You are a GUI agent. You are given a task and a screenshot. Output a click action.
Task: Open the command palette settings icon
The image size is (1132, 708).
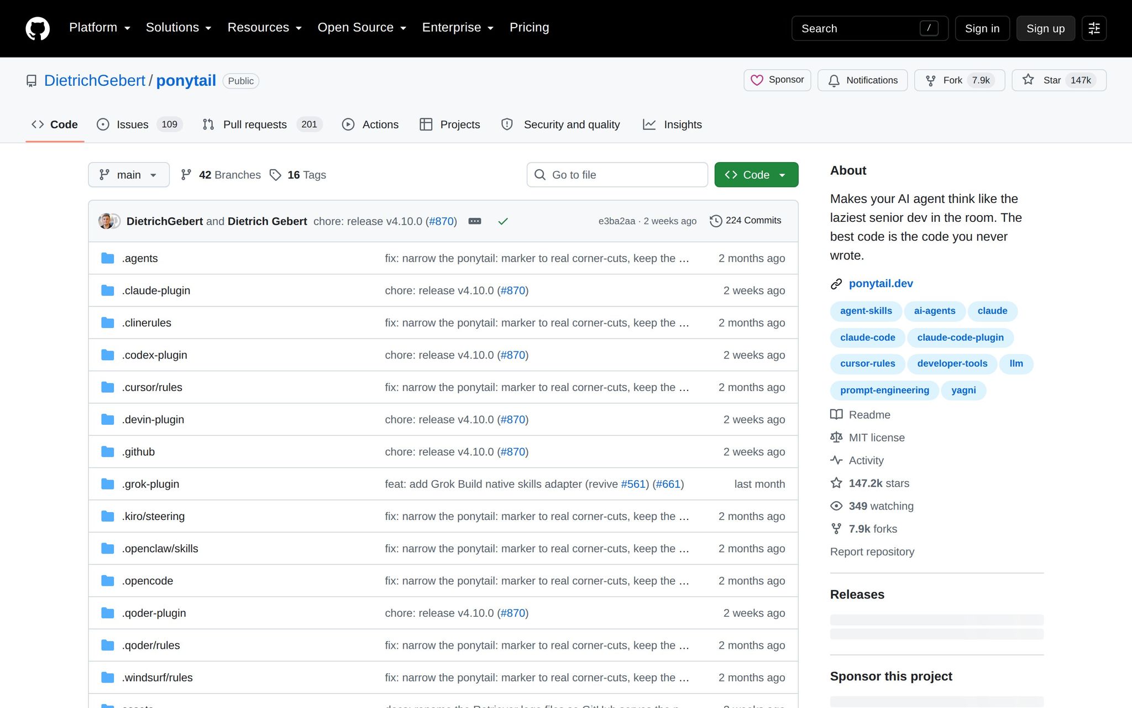pyautogui.click(x=1094, y=28)
